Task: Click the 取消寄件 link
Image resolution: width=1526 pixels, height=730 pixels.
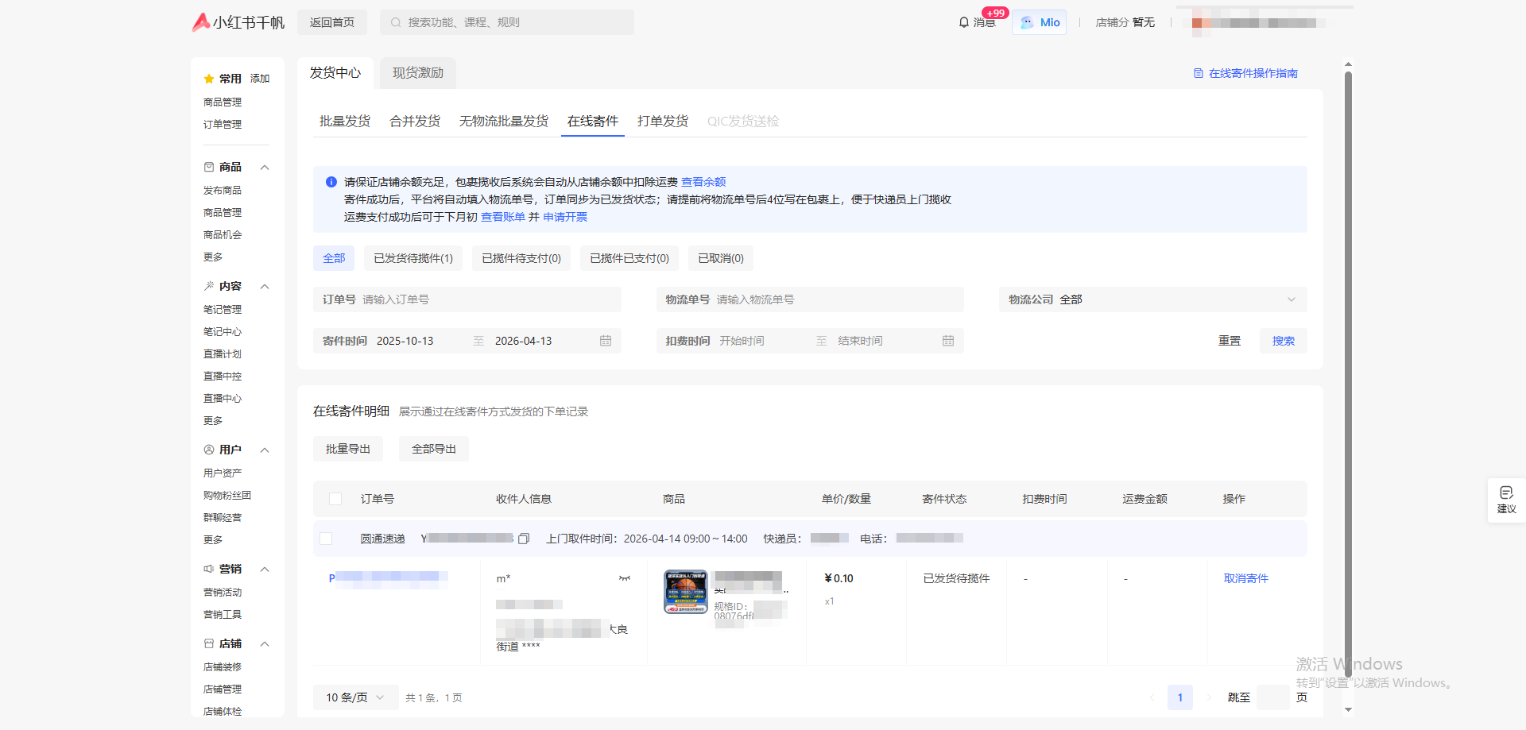Action: [x=1245, y=578]
